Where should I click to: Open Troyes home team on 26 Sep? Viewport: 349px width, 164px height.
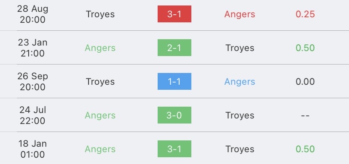point(100,82)
